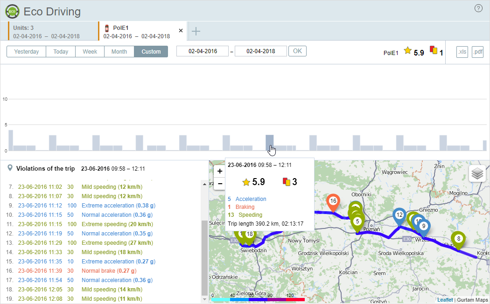Open the Leaflet attribution link
The width and height of the screenshot is (490, 304).
pyautogui.click(x=445, y=300)
